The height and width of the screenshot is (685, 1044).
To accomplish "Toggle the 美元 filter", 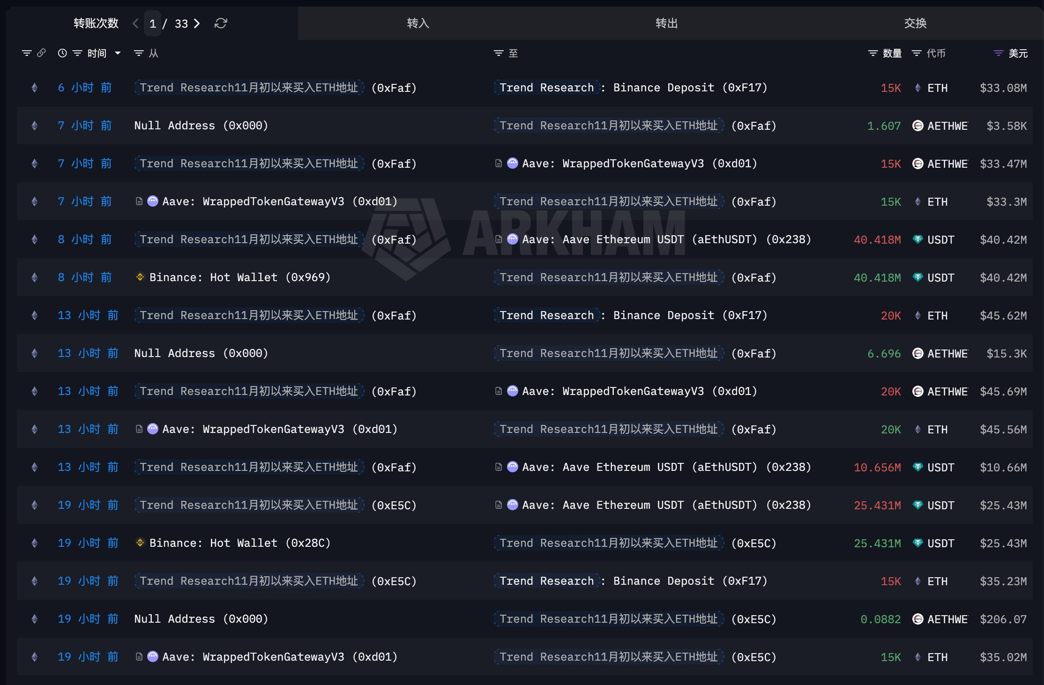I will pos(998,53).
